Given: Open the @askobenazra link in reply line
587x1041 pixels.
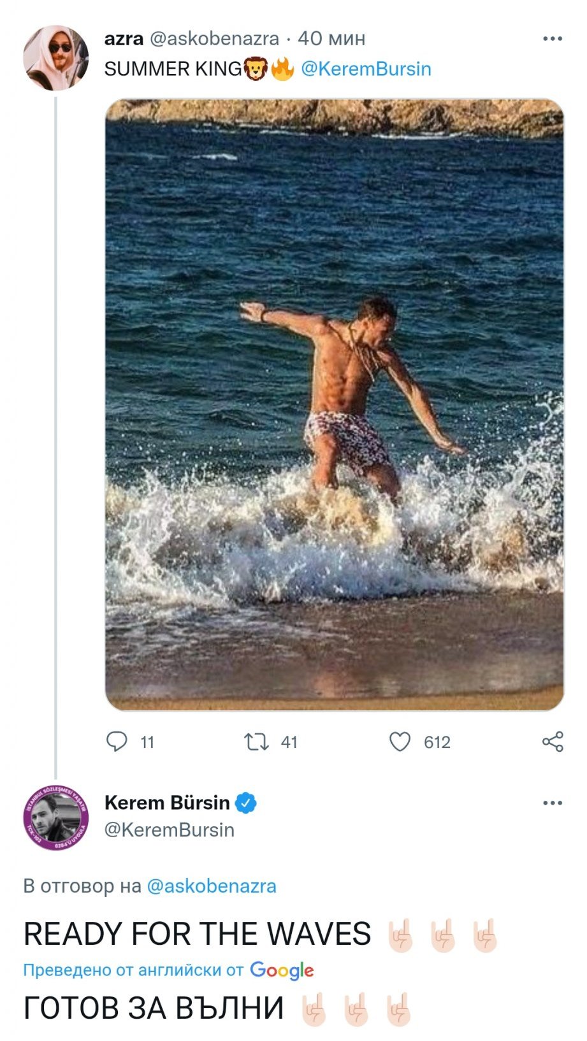Looking at the screenshot, I should click(212, 886).
